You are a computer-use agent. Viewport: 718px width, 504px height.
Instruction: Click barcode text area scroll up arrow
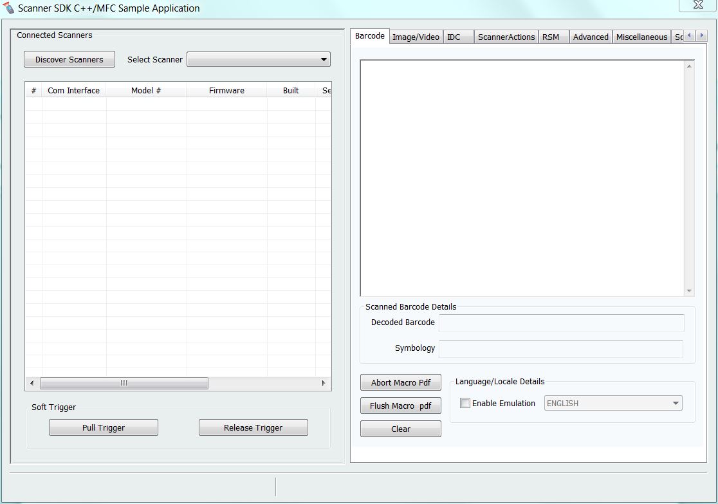click(689, 66)
